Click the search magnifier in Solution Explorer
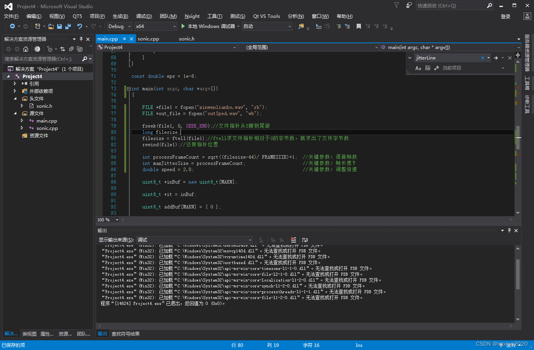534x350 pixels. click(x=85, y=59)
